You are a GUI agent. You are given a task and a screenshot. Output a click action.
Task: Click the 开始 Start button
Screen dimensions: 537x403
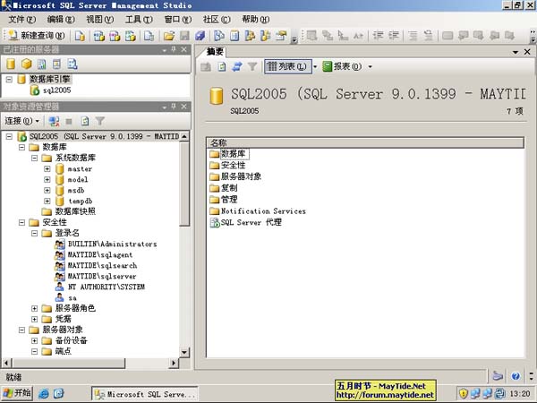(x=17, y=393)
